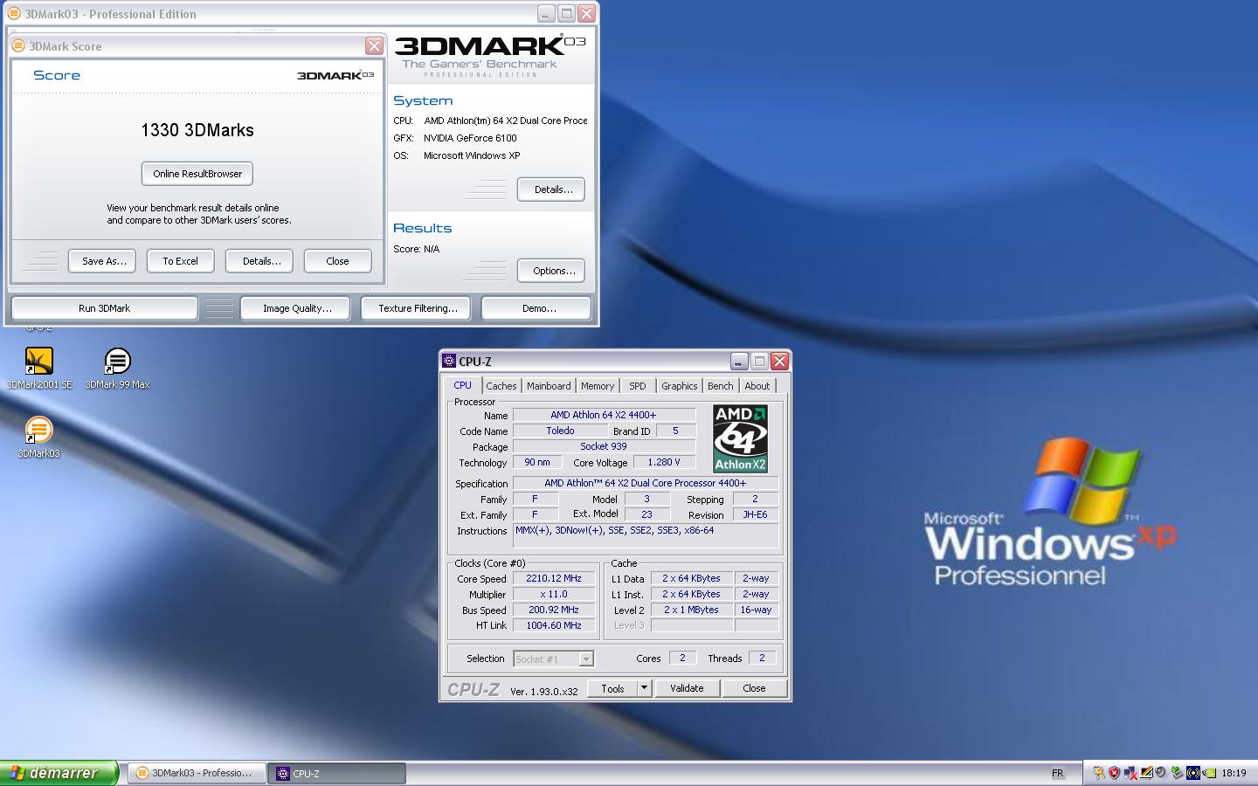The width and height of the screenshot is (1258, 786).
Task: Show the About tab in CPU-Z
Action: [x=757, y=386]
